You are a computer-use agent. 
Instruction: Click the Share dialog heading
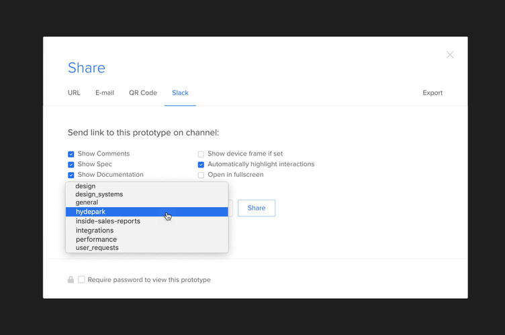tap(87, 68)
